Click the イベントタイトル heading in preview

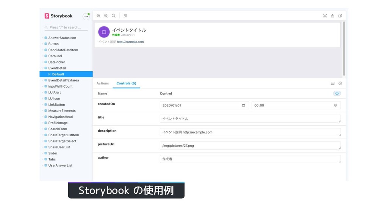coord(129,30)
